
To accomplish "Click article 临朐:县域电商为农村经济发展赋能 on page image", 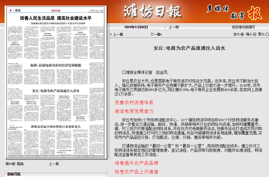I will pyautogui.click(x=56, y=65).
